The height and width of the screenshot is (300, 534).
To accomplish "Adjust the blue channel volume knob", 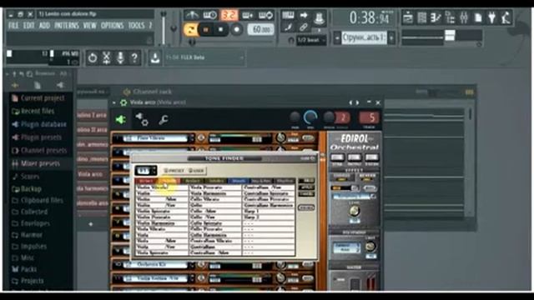I will (x=310, y=117).
